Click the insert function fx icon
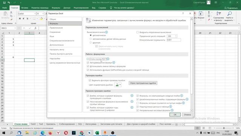The height and width of the screenshot is (136, 241). [35, 28]
